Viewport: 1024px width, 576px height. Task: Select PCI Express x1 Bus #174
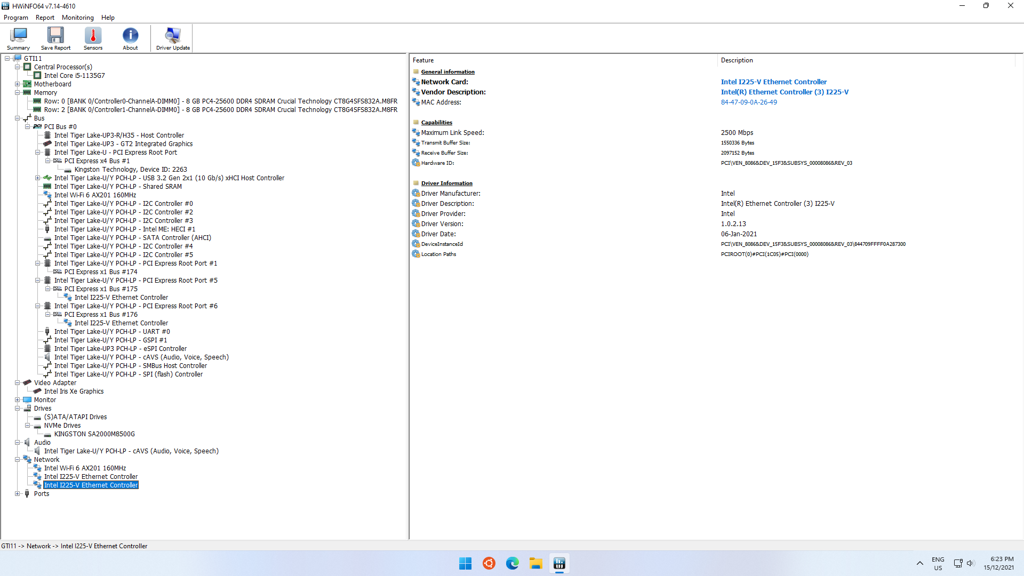(101, 272)
